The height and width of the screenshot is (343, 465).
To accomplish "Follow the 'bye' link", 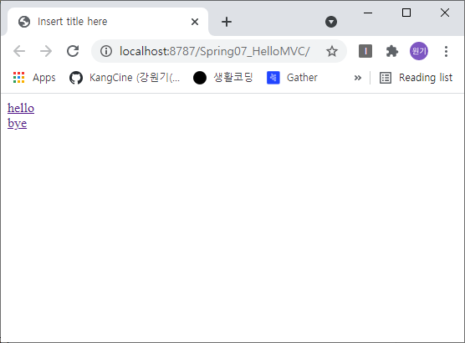I will 18,123.
